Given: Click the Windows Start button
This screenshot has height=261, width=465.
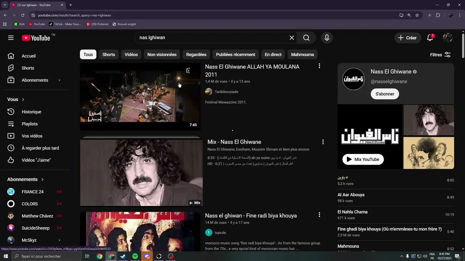Looking at the screenshot, I should (x=5, y=256).
